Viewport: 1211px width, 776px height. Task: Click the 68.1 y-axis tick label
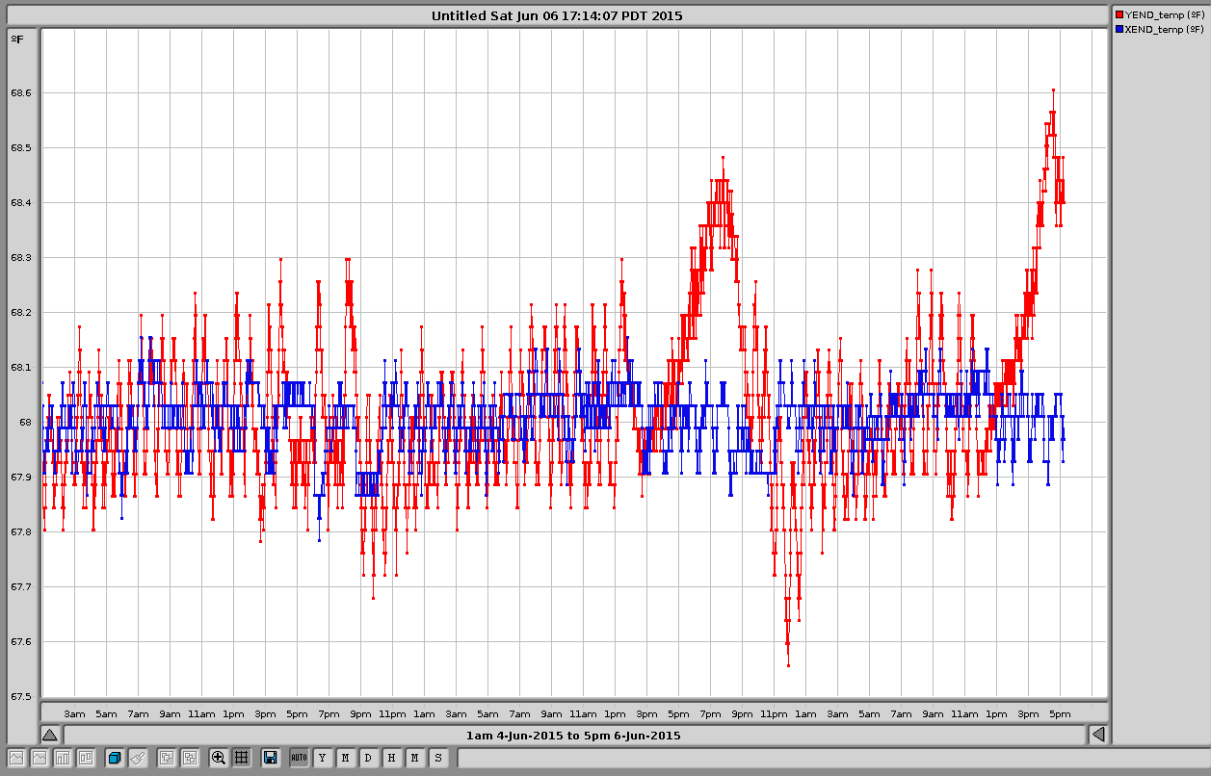[x=21, y=368]
